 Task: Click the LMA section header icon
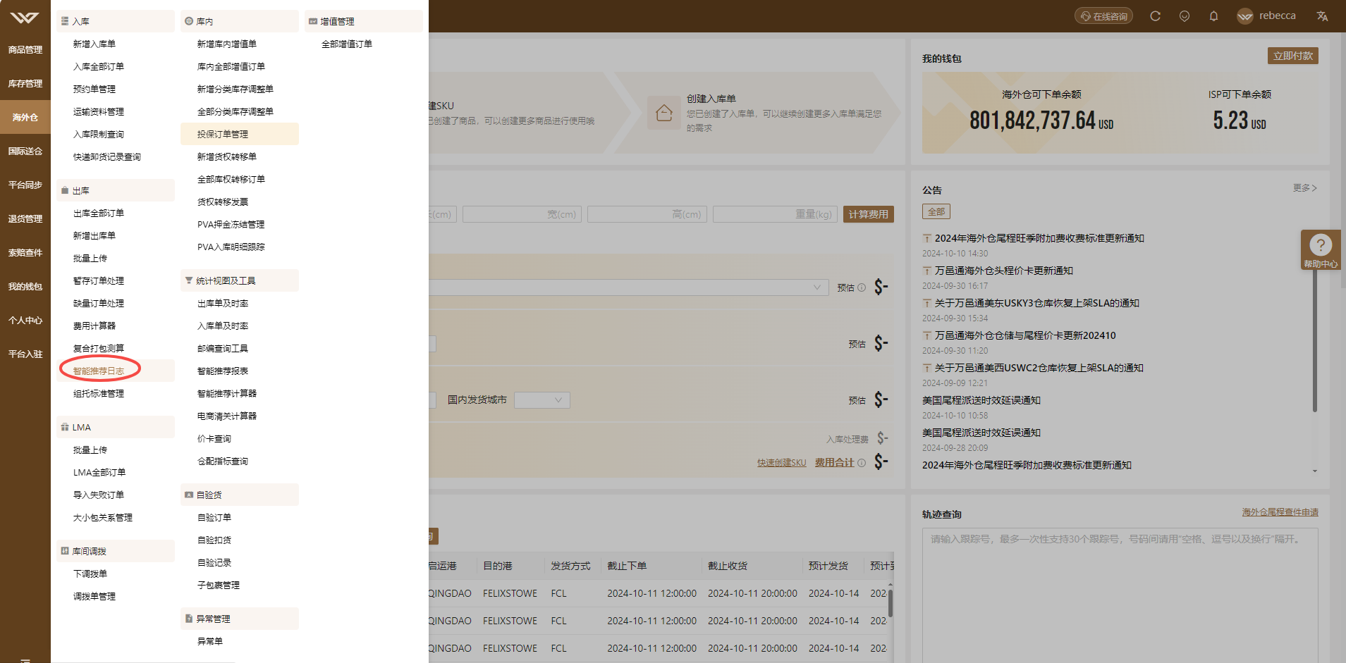coord(65,427)
